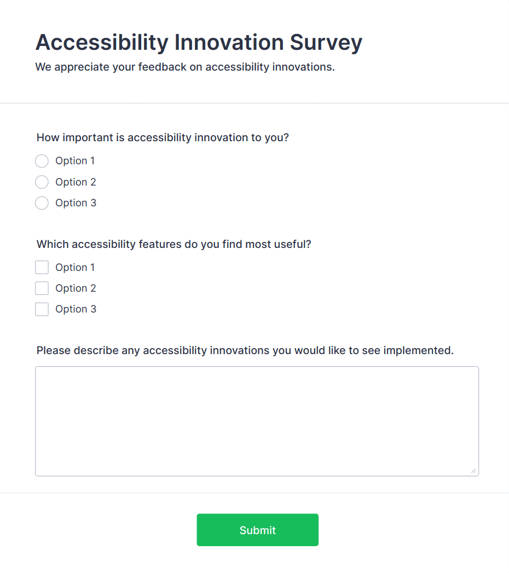
Task: Check Option 1 box for useful features
Action: tap(42, 268)
